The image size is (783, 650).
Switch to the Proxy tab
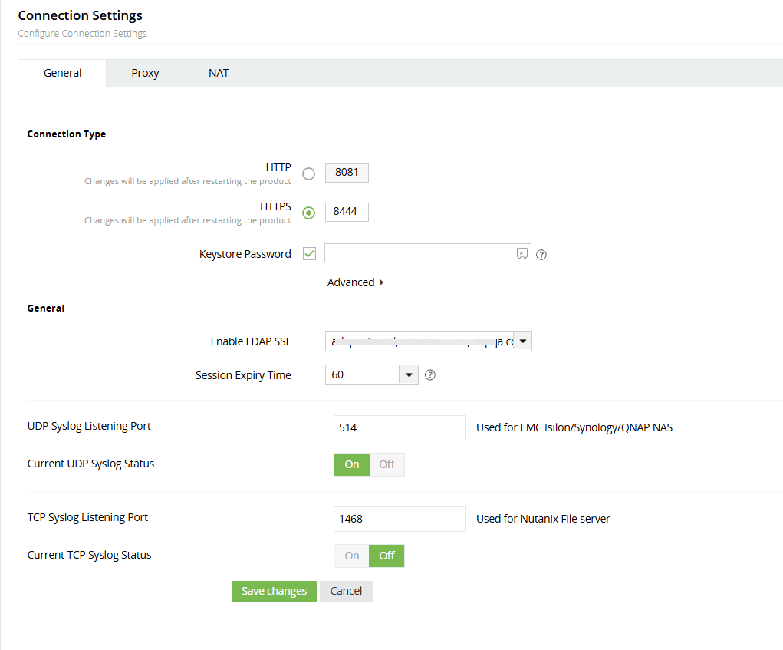pyautogui.click(x=145, y=74)
